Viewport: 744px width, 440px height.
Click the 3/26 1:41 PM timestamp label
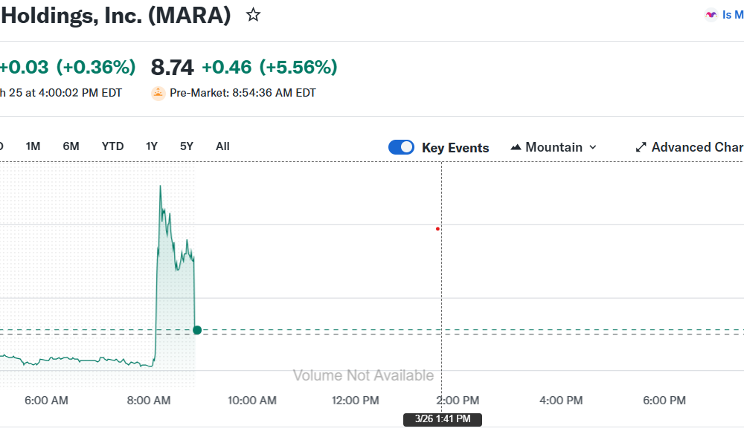(442, 419)
